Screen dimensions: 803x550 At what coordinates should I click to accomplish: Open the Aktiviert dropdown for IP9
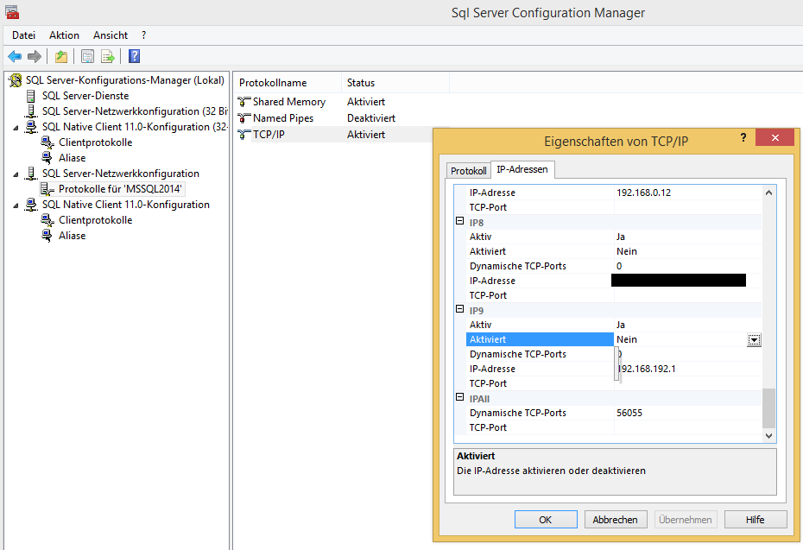pos(754,339)
